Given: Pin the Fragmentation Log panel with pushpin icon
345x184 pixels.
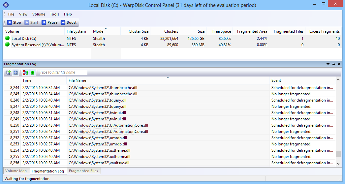Looking at the screenshot, I should coord(333,64).
